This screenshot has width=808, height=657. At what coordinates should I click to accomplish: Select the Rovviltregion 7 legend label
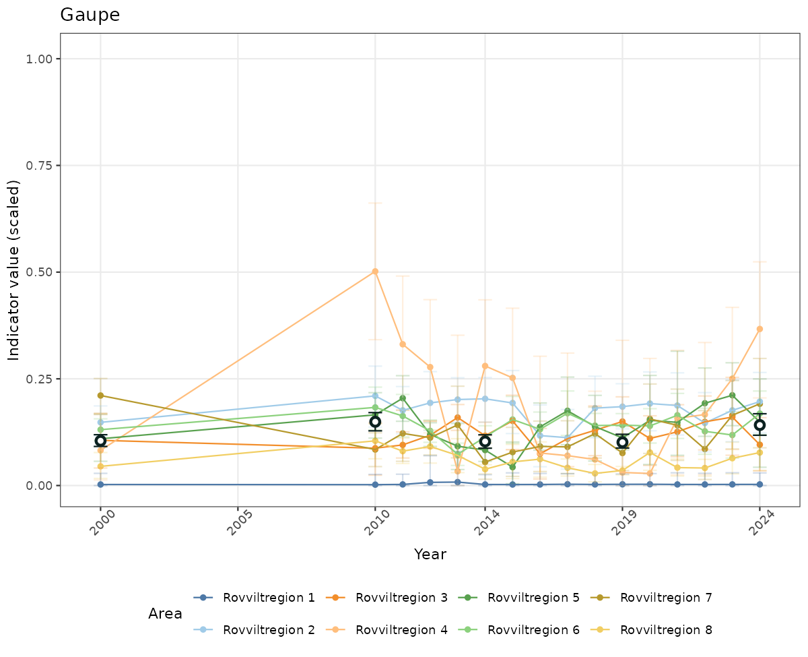[665, 598]
